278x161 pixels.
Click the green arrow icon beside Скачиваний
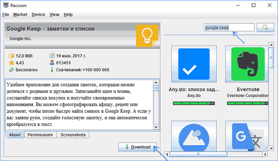pos(52,70)
